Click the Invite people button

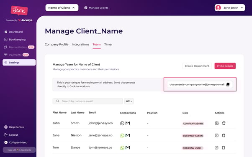225,66
